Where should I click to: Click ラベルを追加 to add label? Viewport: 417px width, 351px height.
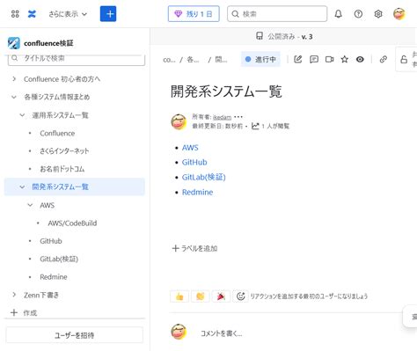tap(194, 248)
